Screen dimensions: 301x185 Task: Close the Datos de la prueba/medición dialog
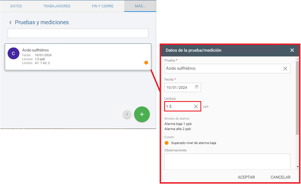pyautogui.click(x=292, y=50)
